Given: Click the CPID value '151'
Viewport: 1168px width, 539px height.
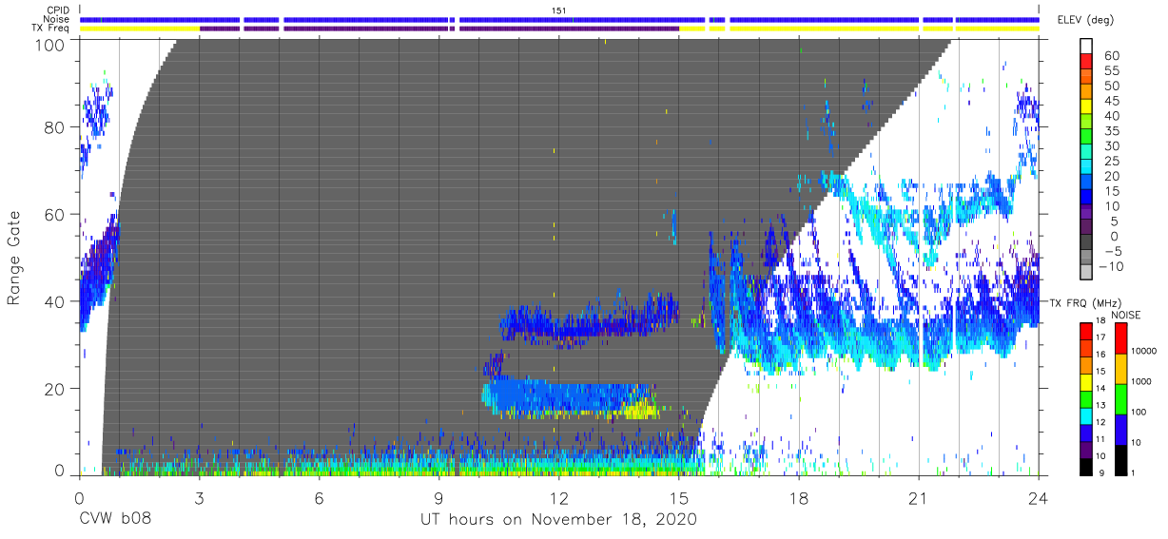Looking at the screenshot, I should coord(559,10).
